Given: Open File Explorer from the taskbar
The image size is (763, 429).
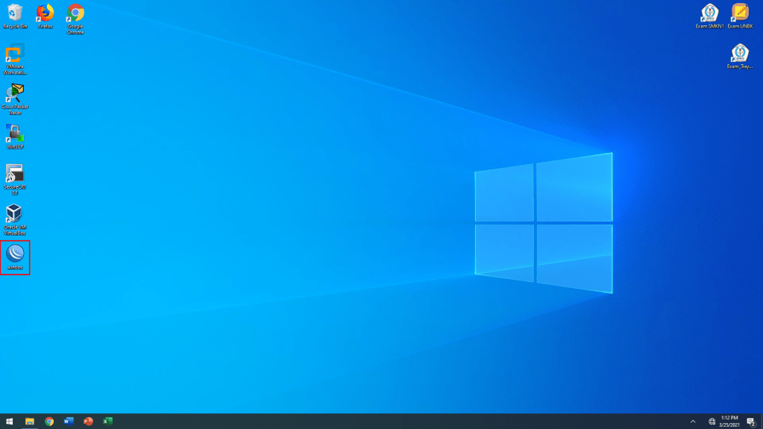Looking at the screenshot, I should [30, 422].
